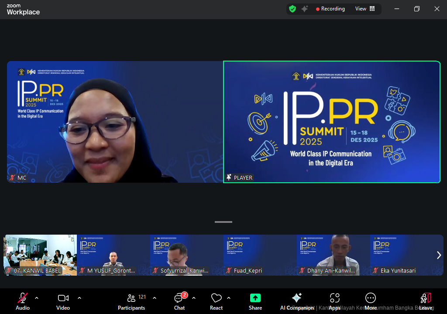Click the green security shield icon
This screenshot has height=314, width=447.
(x=292, y=8)
